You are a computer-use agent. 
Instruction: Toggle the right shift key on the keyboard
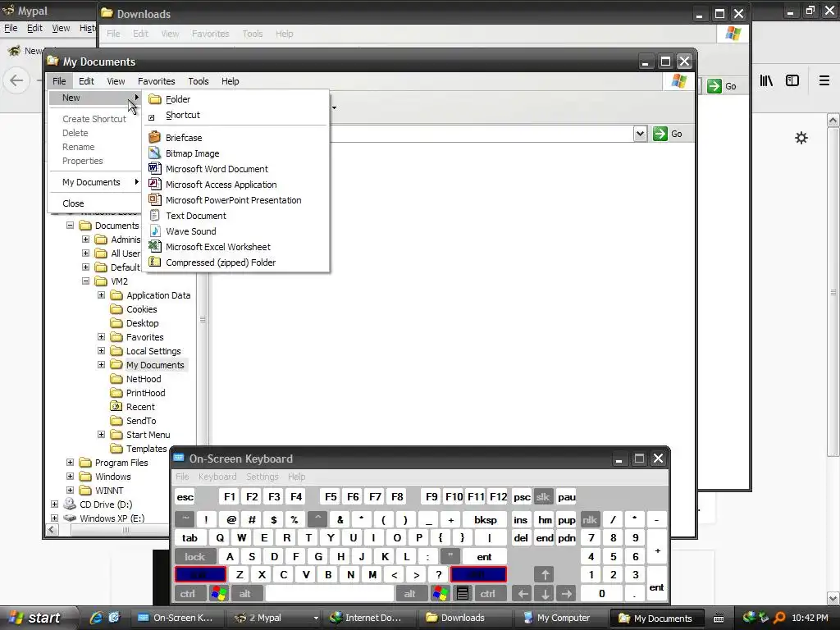[x=478, y=575]
